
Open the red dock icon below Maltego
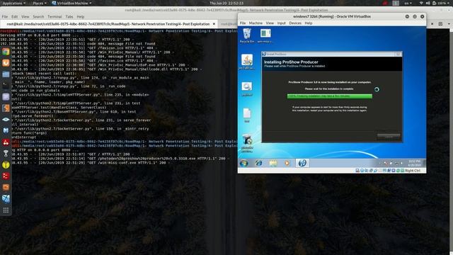[6, 142]
